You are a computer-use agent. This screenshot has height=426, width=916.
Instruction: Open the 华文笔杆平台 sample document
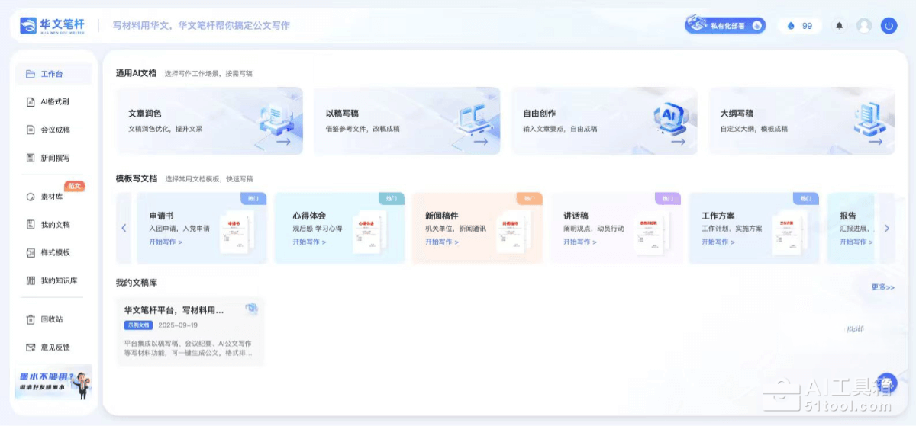click(189, 331)
